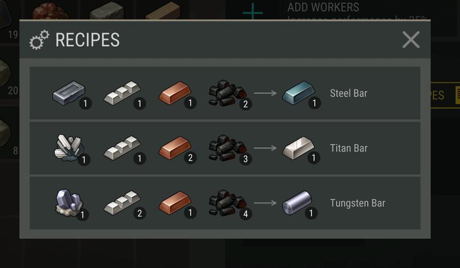This screenshot has width=460, height=268.
Task: Select the Titan Bar recipe label
Action: point(348,148)
